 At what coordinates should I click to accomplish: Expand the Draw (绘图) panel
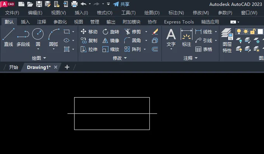[39, 58]
